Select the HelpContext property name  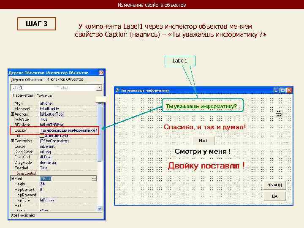coord(24,190)
